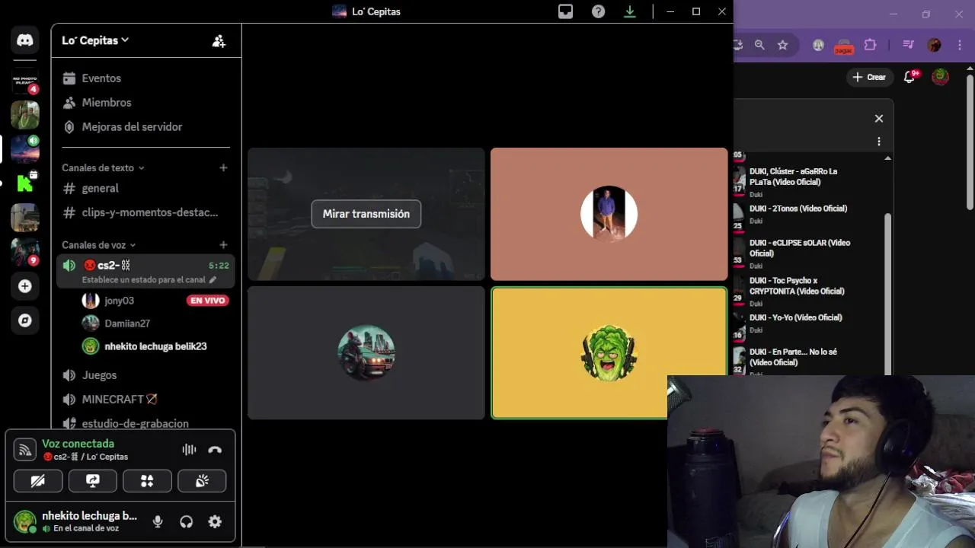This screenshot has width=975, height=548.
Task: Open browser media control icon
Action: click(908, 45)
